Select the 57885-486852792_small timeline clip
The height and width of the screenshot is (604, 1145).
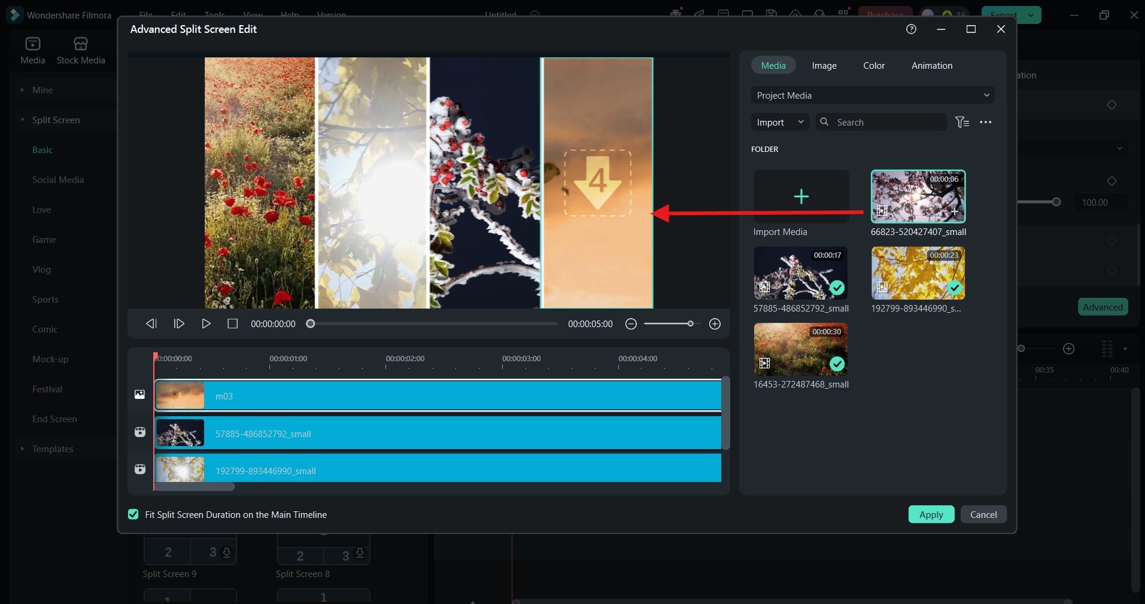tap(438, 433)
